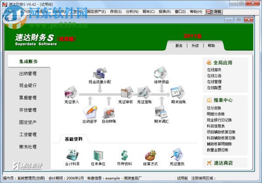The image size is (262, 183).
Task: Click the 现金流量分配 cash flow icon
Action: click(x=100, y=73)
